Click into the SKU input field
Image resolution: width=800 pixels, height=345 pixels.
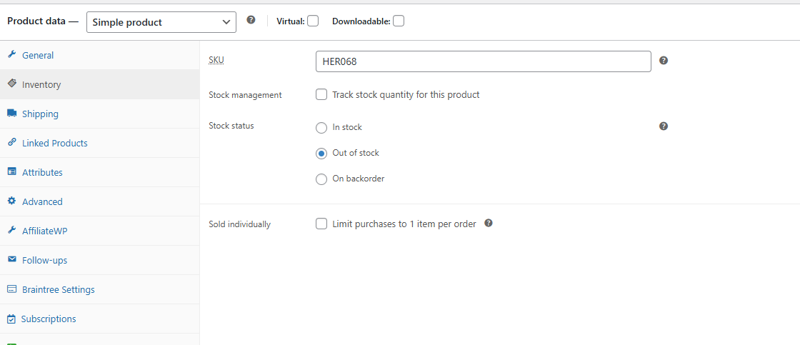(x=483, y=61)
